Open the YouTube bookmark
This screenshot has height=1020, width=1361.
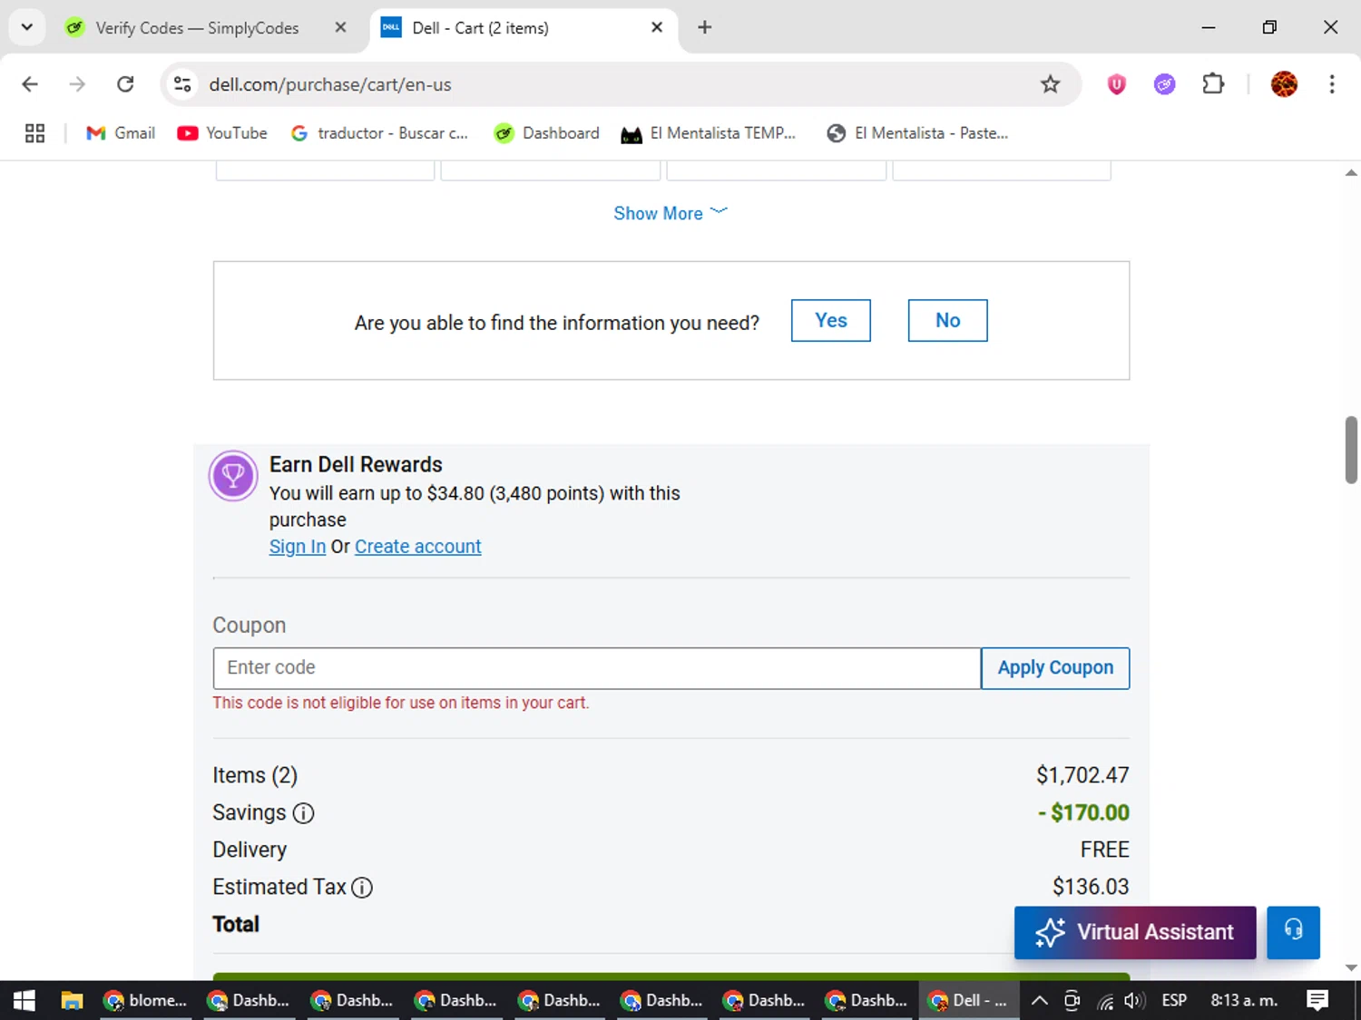click(222, 133)
